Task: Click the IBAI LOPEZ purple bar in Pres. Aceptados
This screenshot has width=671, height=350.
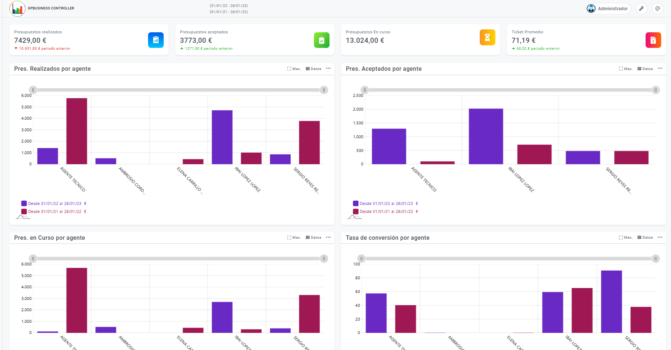Action: 486,136
